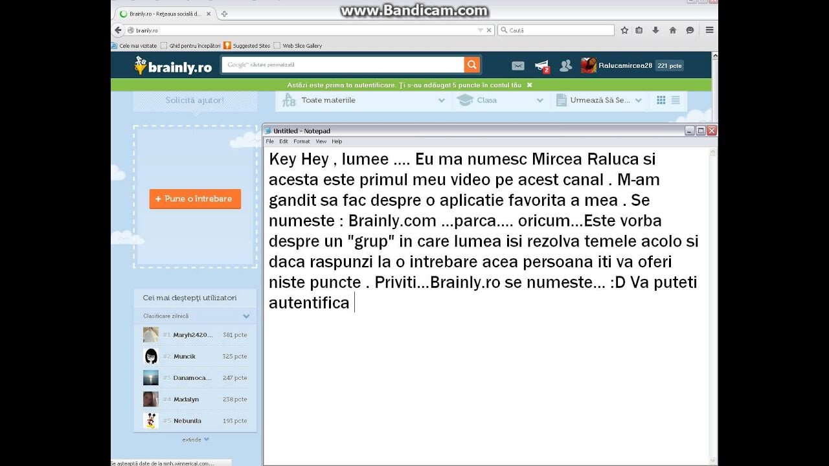Expand the Clasificare zilnică ranking dropdown
The width and height of the screenshot is (829, 466).
(x=196, y=316)
